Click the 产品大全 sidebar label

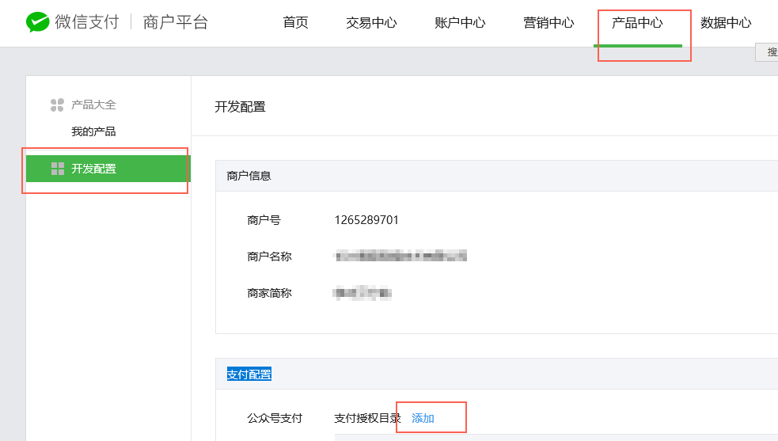tap(93, 105)
